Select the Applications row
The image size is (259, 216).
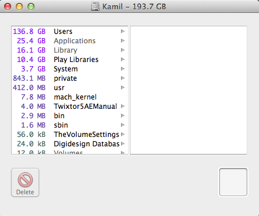click(x=70, y=41)
